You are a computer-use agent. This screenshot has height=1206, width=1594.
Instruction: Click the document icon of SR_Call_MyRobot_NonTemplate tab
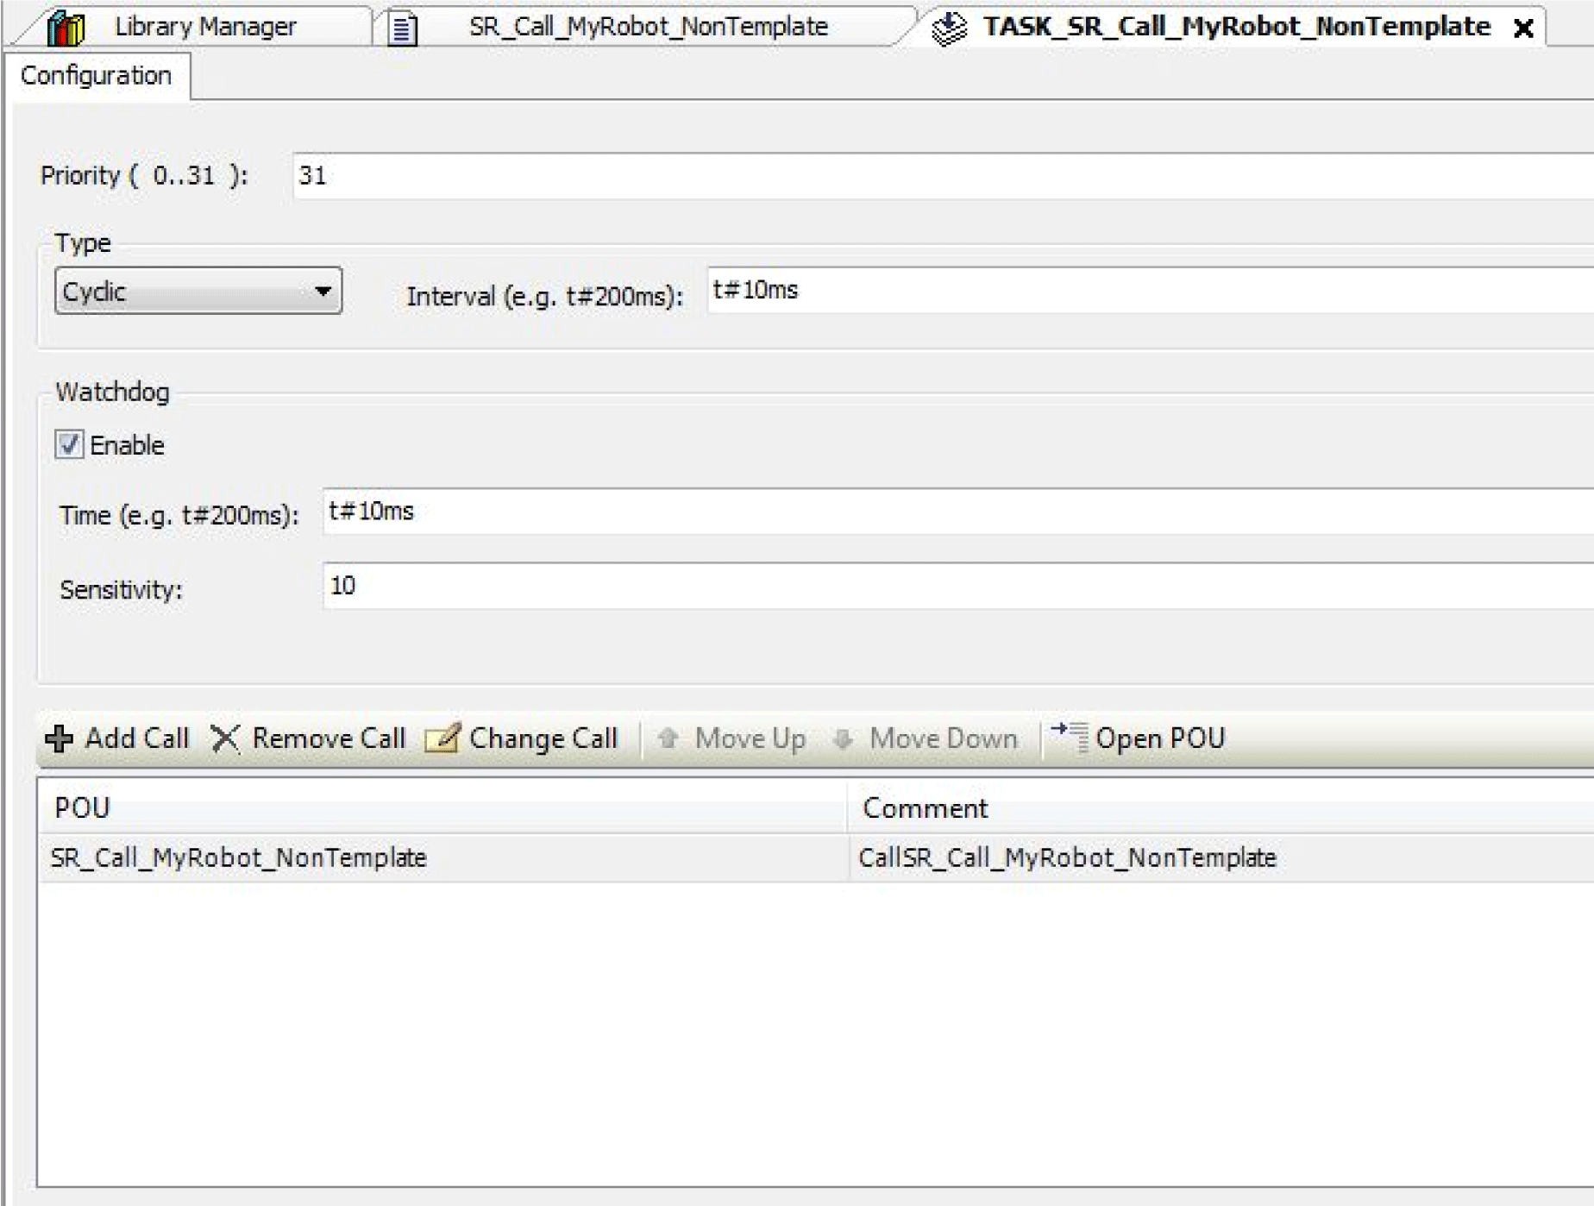click(402, 28)
